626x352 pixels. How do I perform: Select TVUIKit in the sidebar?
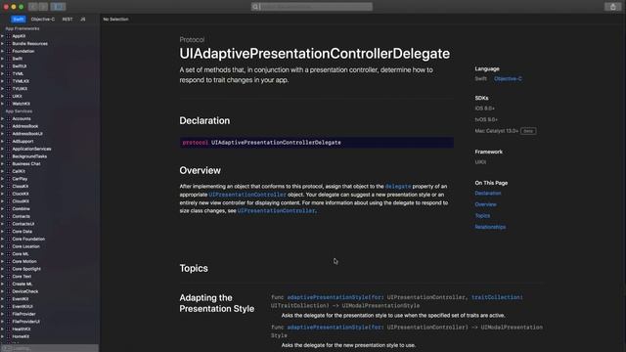click(20, 89)
